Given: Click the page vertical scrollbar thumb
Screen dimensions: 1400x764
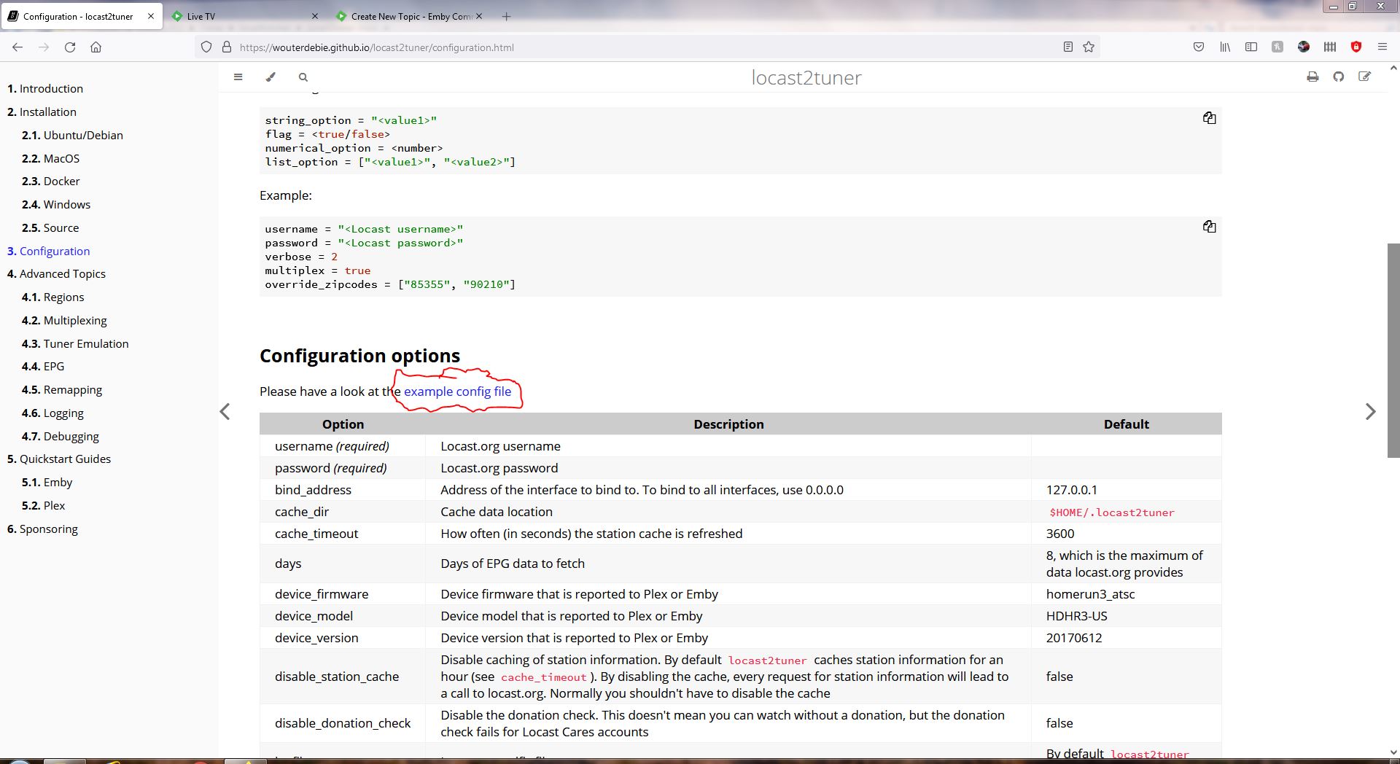Looking at the screenshot, I should point(1393,350).
